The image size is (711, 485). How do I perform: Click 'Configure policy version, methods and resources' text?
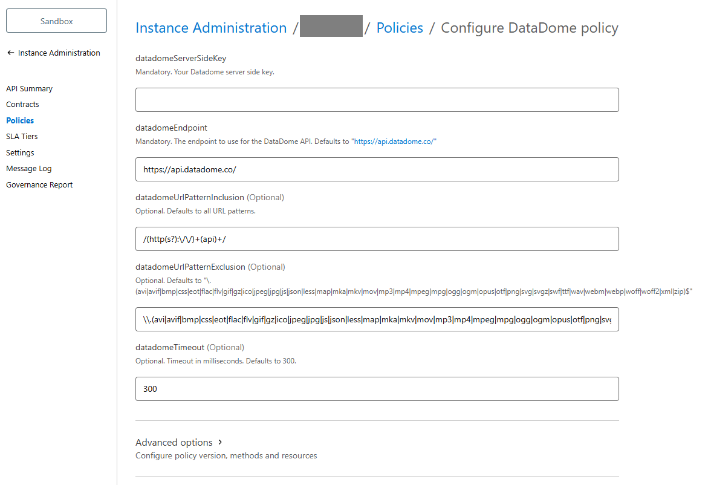(226, 455)
